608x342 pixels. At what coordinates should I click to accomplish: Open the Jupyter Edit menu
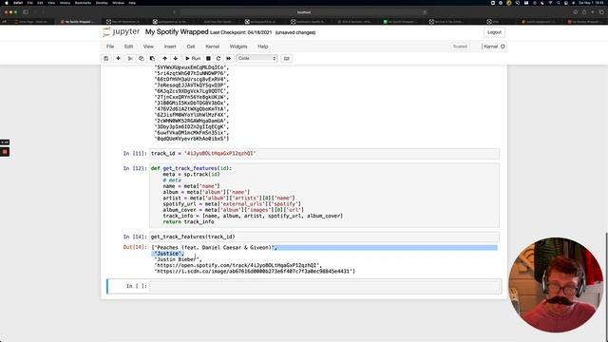tap(129, 47)
